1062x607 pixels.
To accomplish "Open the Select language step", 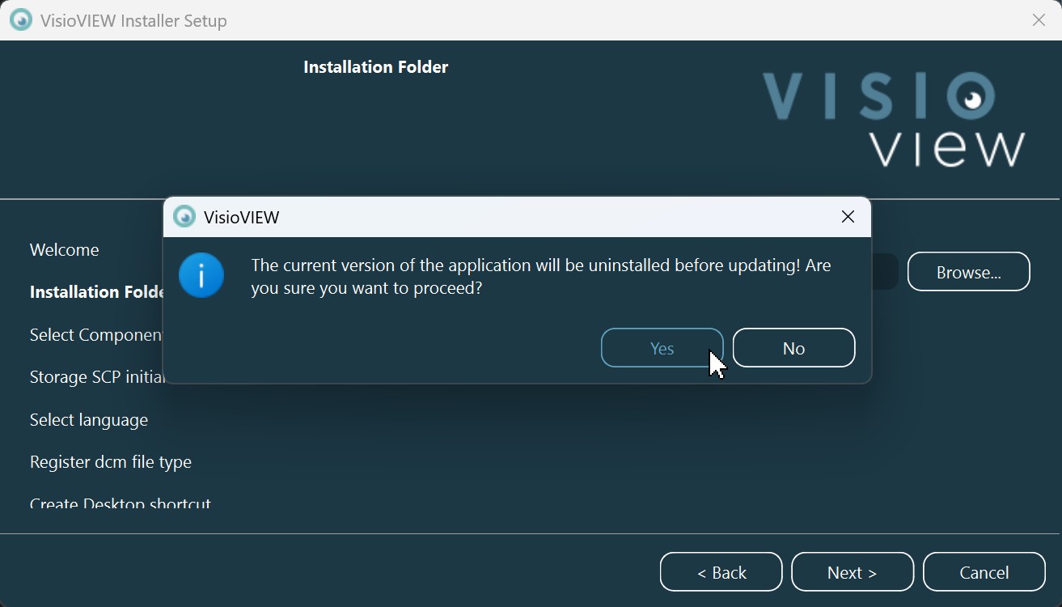I will click(x=89, y=420).
